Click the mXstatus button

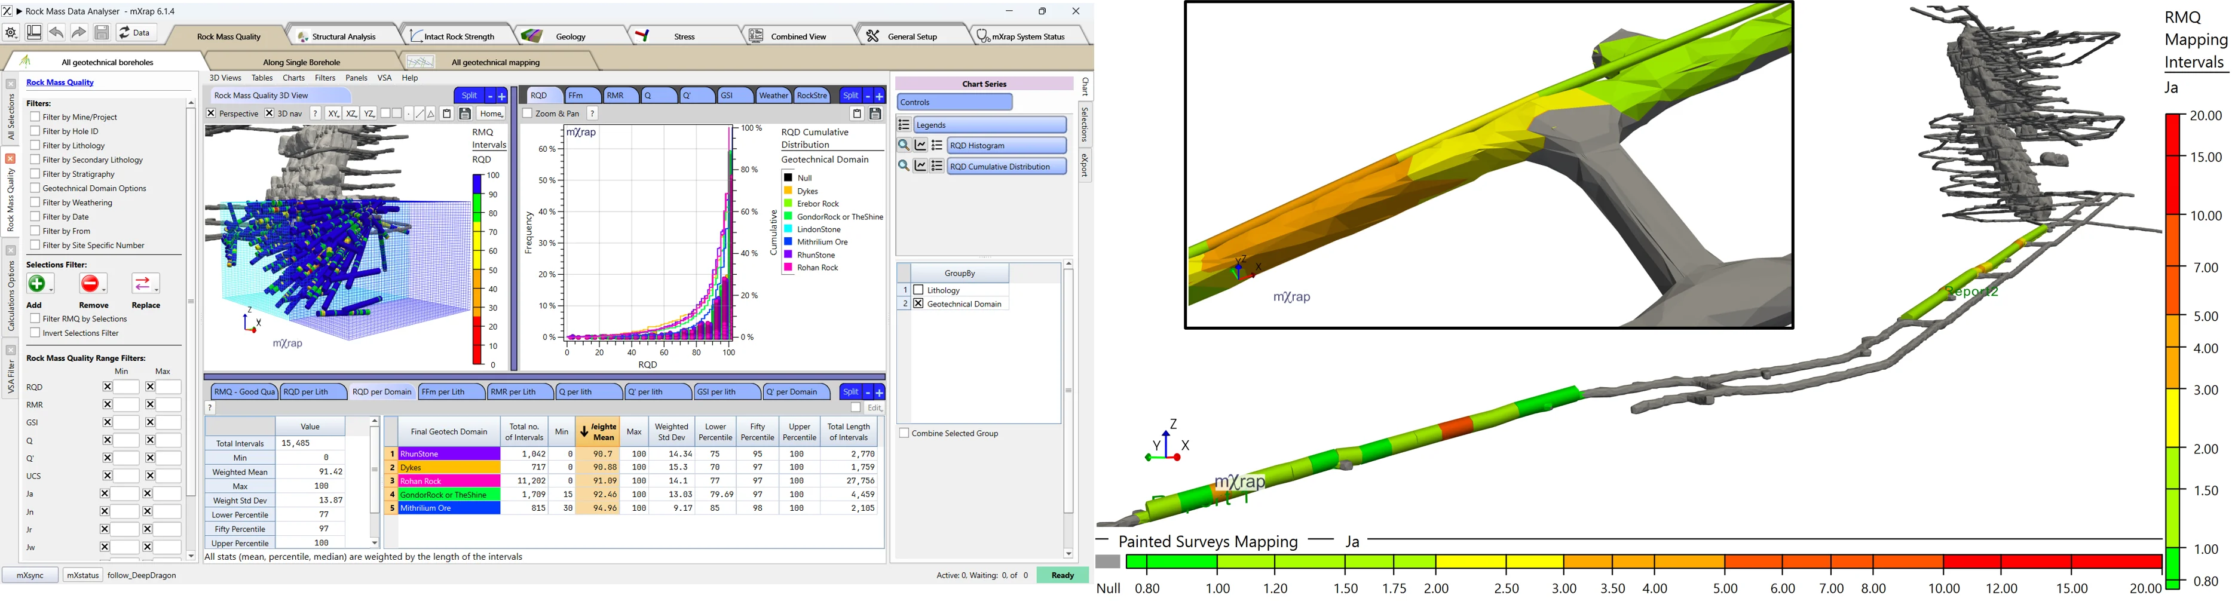pyautogui.click(x=82, y=575)
